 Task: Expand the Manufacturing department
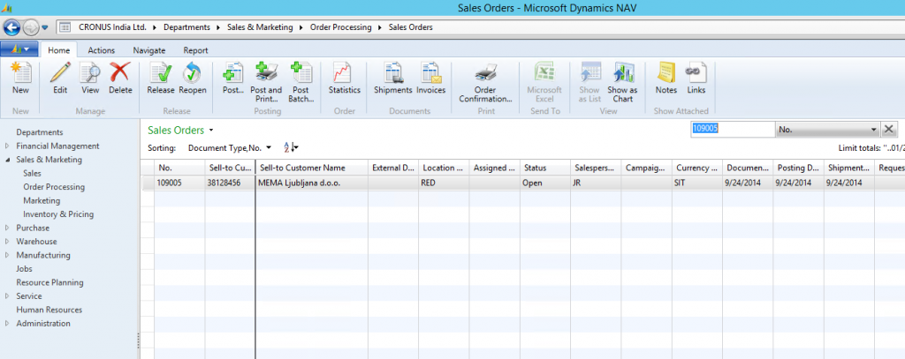(x=7, y=255)
